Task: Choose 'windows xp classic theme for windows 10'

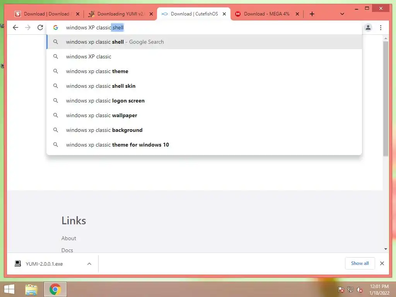Action: point(204,145)
